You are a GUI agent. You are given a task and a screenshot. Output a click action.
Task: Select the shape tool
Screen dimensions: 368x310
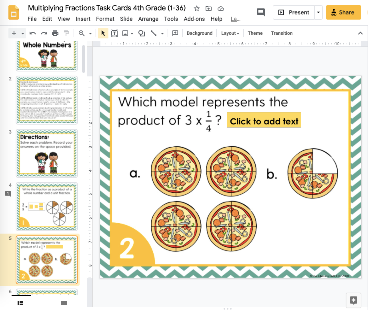141,33
